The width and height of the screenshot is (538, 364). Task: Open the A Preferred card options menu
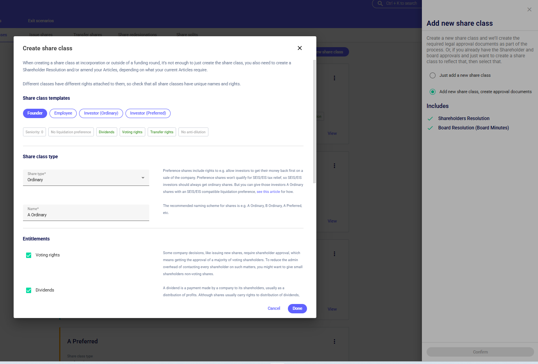334,341
